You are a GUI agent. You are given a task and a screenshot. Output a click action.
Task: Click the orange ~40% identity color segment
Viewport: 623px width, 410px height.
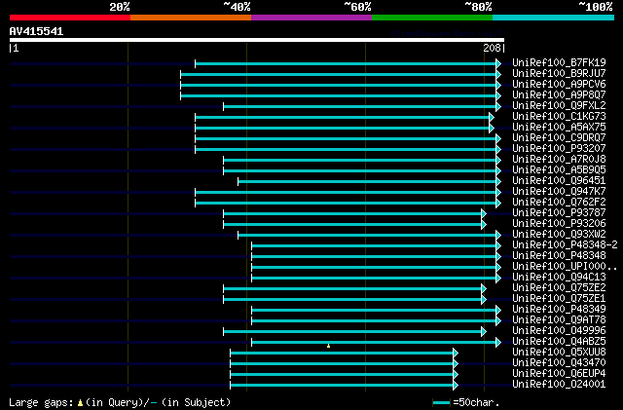tap(191, 18)
